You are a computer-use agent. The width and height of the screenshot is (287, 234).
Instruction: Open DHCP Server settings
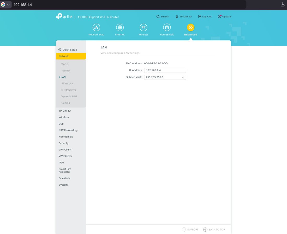(68, 90)
